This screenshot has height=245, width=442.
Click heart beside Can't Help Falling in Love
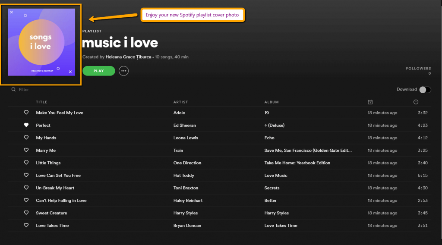(26, 200)
